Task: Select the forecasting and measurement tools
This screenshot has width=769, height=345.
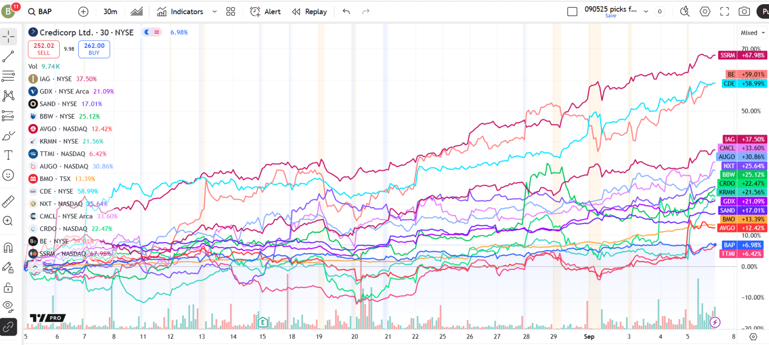Action: 8,116
